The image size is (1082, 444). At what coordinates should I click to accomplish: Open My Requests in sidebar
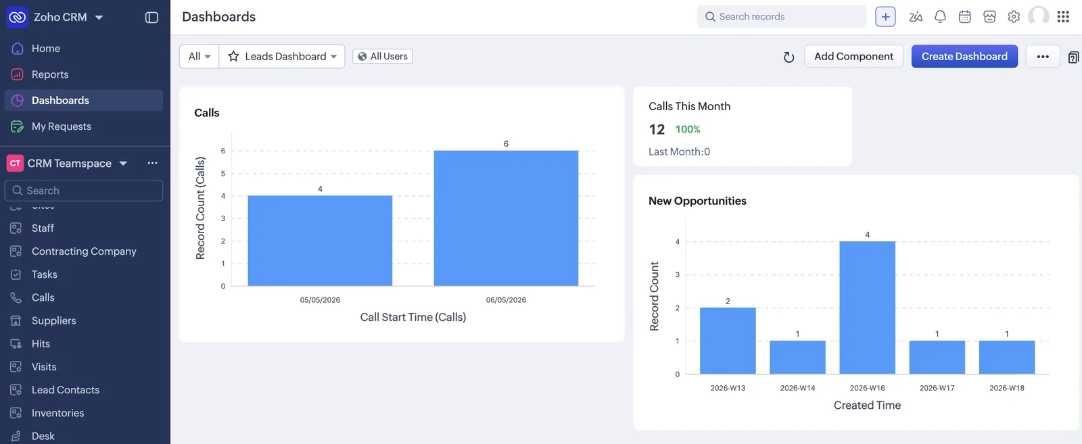(84, 126)
